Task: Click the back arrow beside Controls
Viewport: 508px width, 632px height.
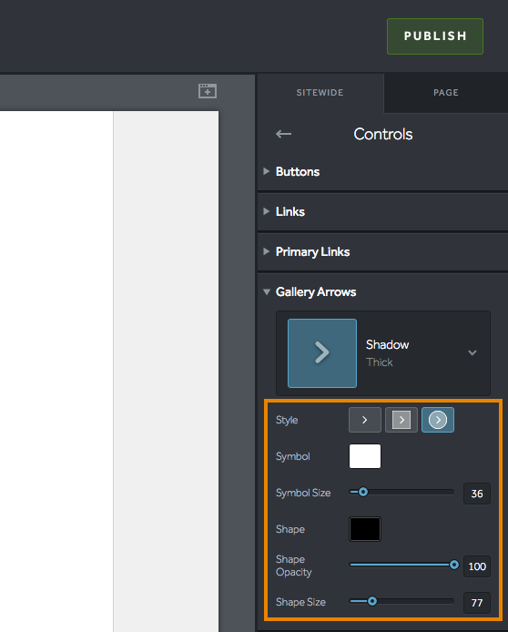Action: (284, 134)
